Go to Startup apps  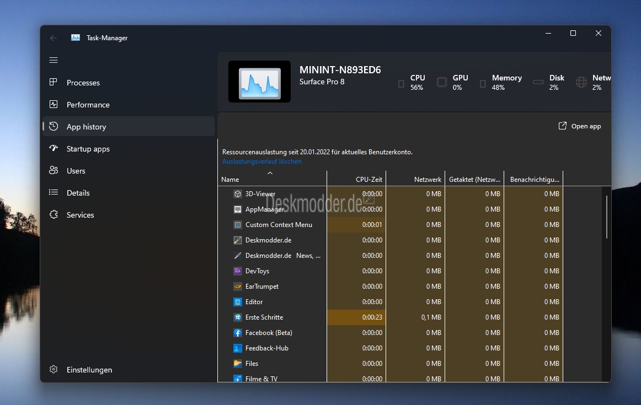pos(129,149)
